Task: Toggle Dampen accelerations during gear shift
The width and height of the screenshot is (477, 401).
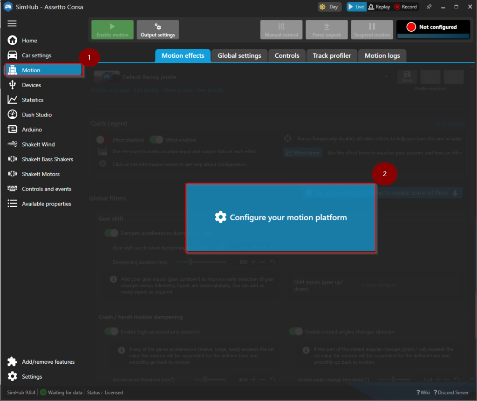Action: 111,233
